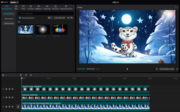Screen dimensions: 180x112
Task: Hide the main mp4 video track
Action: (10, 107)
